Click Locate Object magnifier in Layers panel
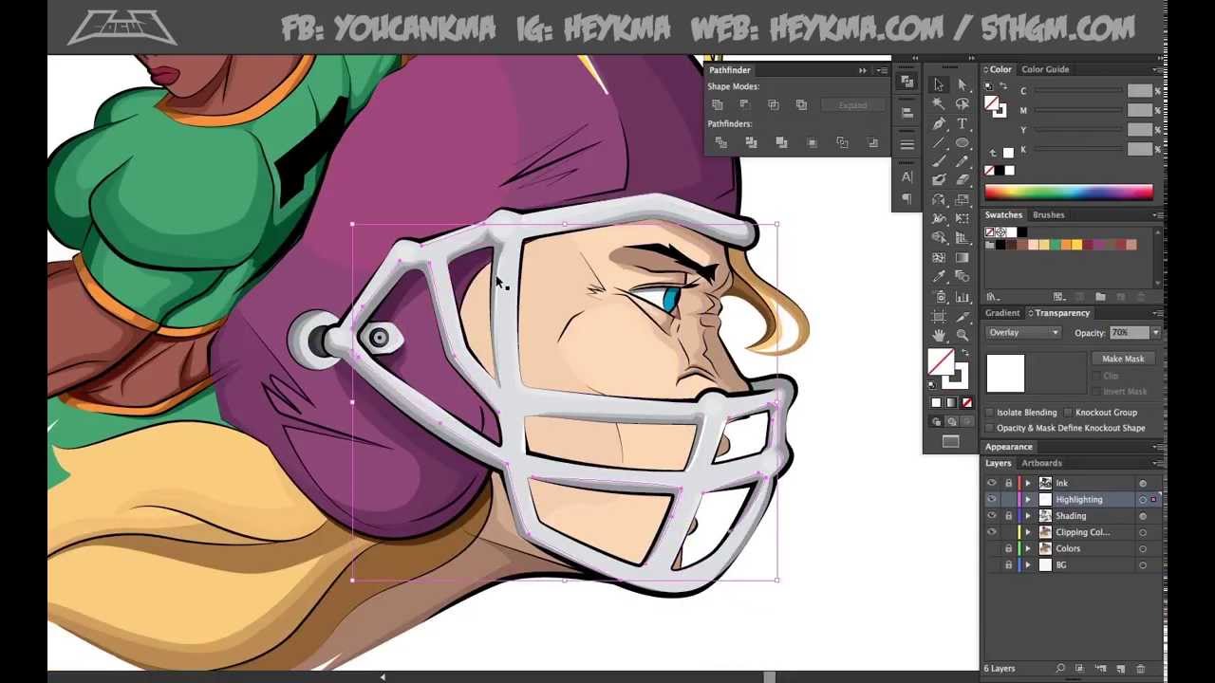Screen dimensions: 1215x683 [x=1060, y=669]
